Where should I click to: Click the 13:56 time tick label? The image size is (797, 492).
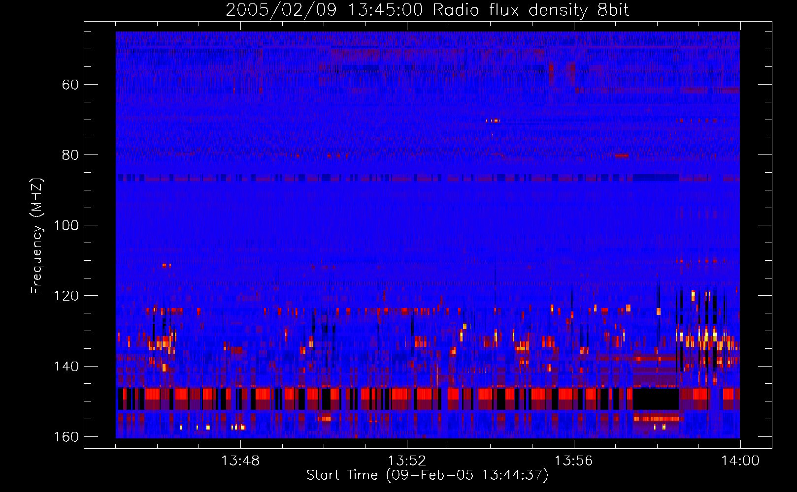point(573,461)
